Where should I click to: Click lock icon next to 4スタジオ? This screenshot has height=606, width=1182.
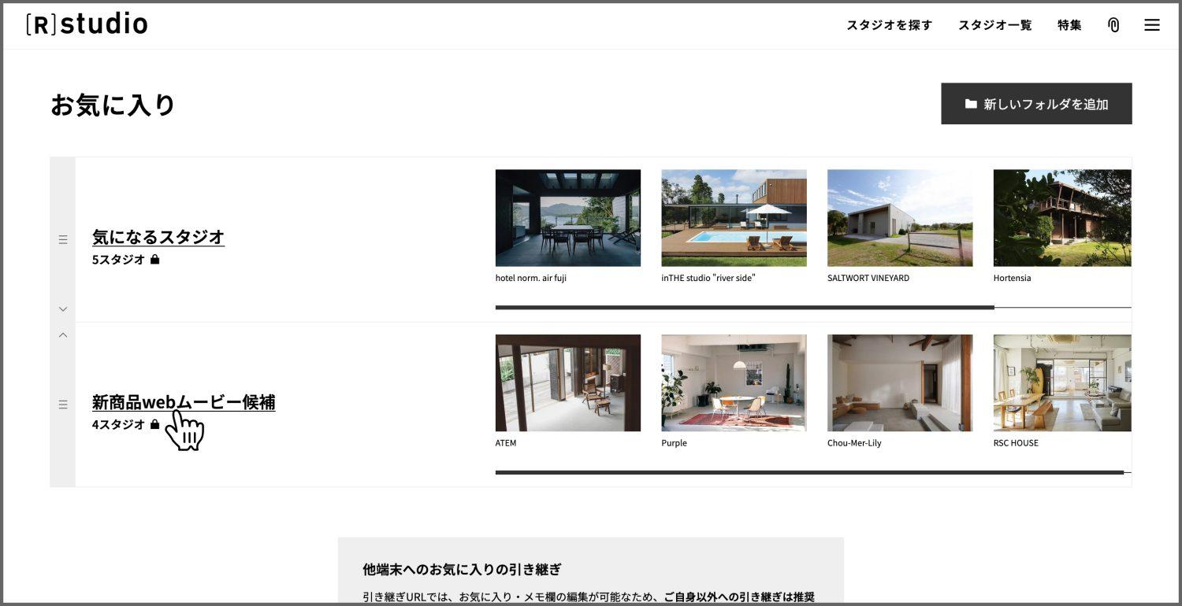pos(155,424)
